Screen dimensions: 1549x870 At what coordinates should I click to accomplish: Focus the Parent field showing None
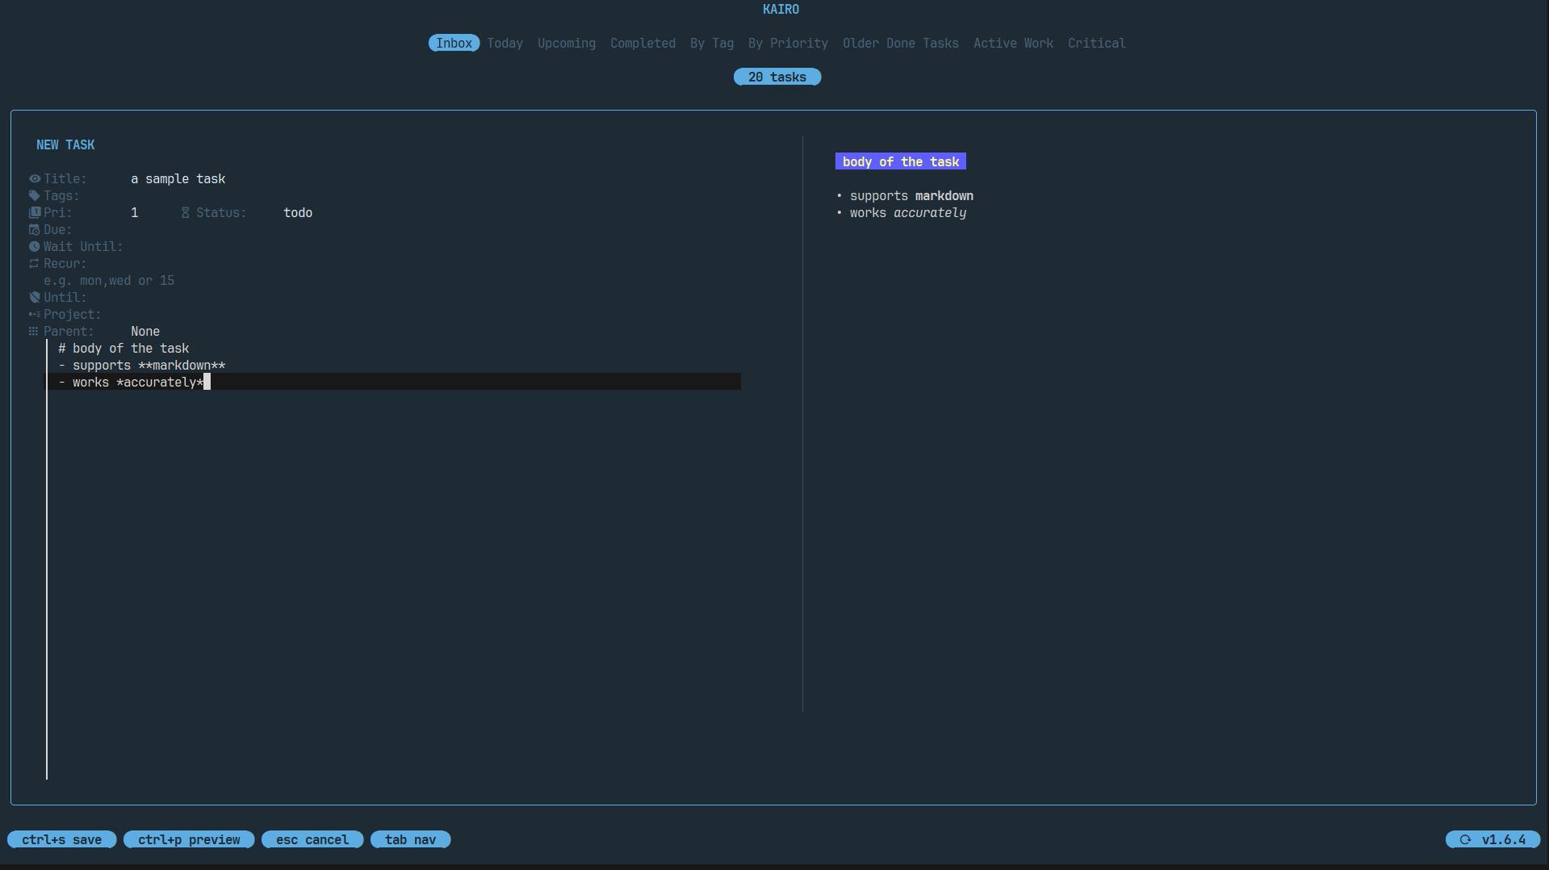pos(145,332)
